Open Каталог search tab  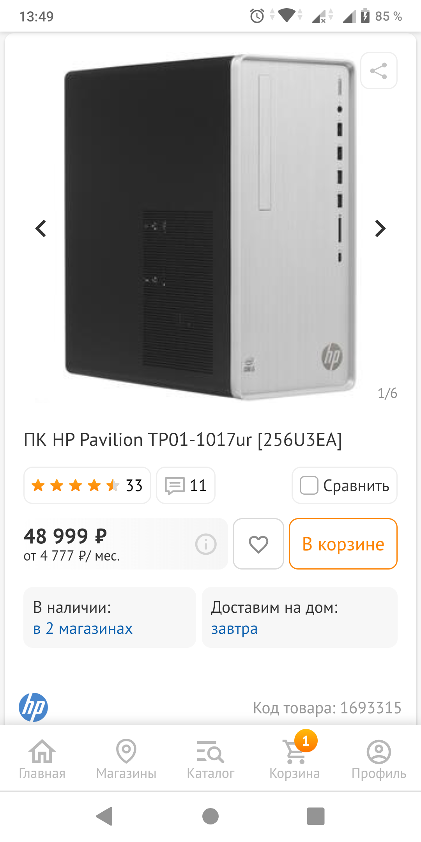[210, 759]
